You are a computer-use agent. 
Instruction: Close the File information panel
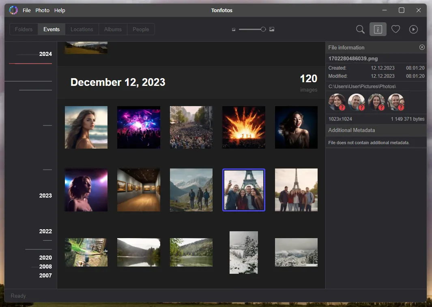tap(422, 47)
